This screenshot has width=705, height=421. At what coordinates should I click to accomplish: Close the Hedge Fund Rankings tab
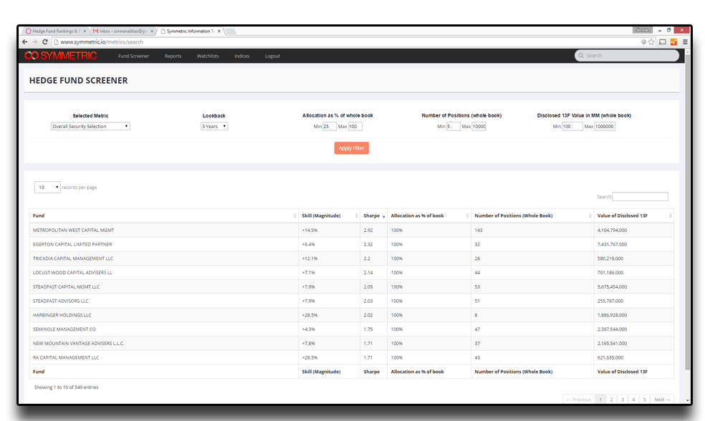coord(85,31)
